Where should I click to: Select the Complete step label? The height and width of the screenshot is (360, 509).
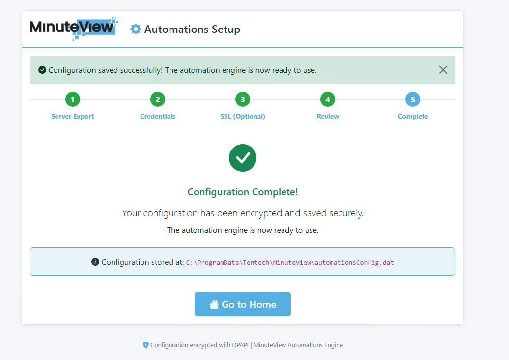[413, 117]
